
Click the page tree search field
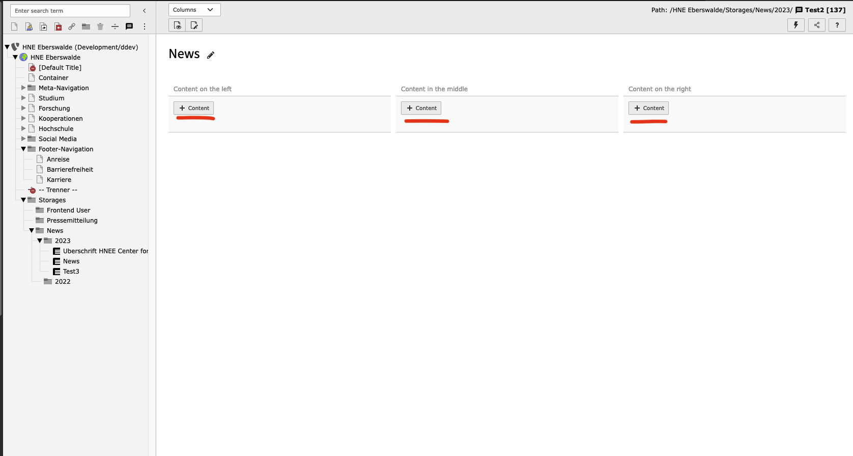(x=70, y=11)
